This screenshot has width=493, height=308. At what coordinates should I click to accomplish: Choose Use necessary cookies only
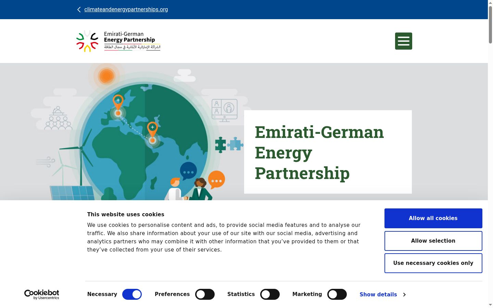coord(433,263)
